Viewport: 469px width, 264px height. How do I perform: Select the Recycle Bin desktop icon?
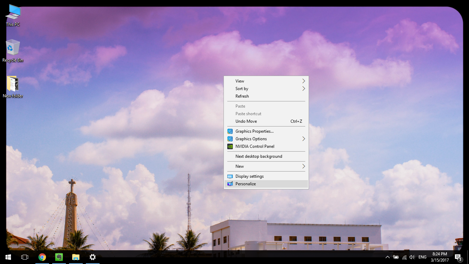pos(13,51)
